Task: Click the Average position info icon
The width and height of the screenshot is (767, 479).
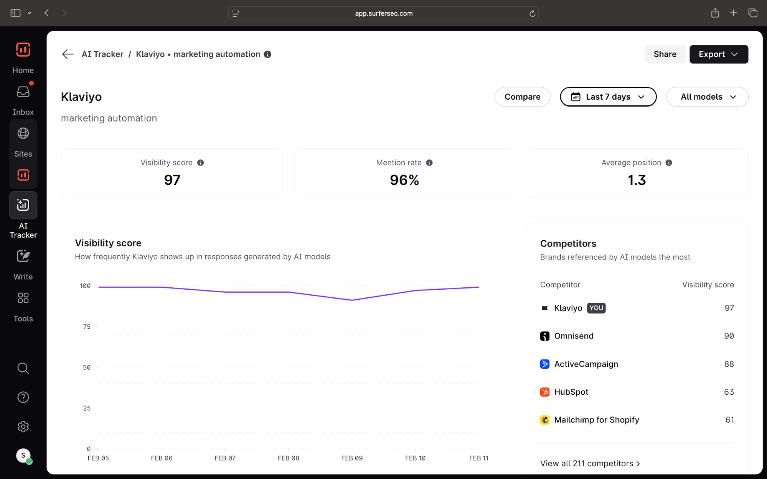Action: pos(669,163)
